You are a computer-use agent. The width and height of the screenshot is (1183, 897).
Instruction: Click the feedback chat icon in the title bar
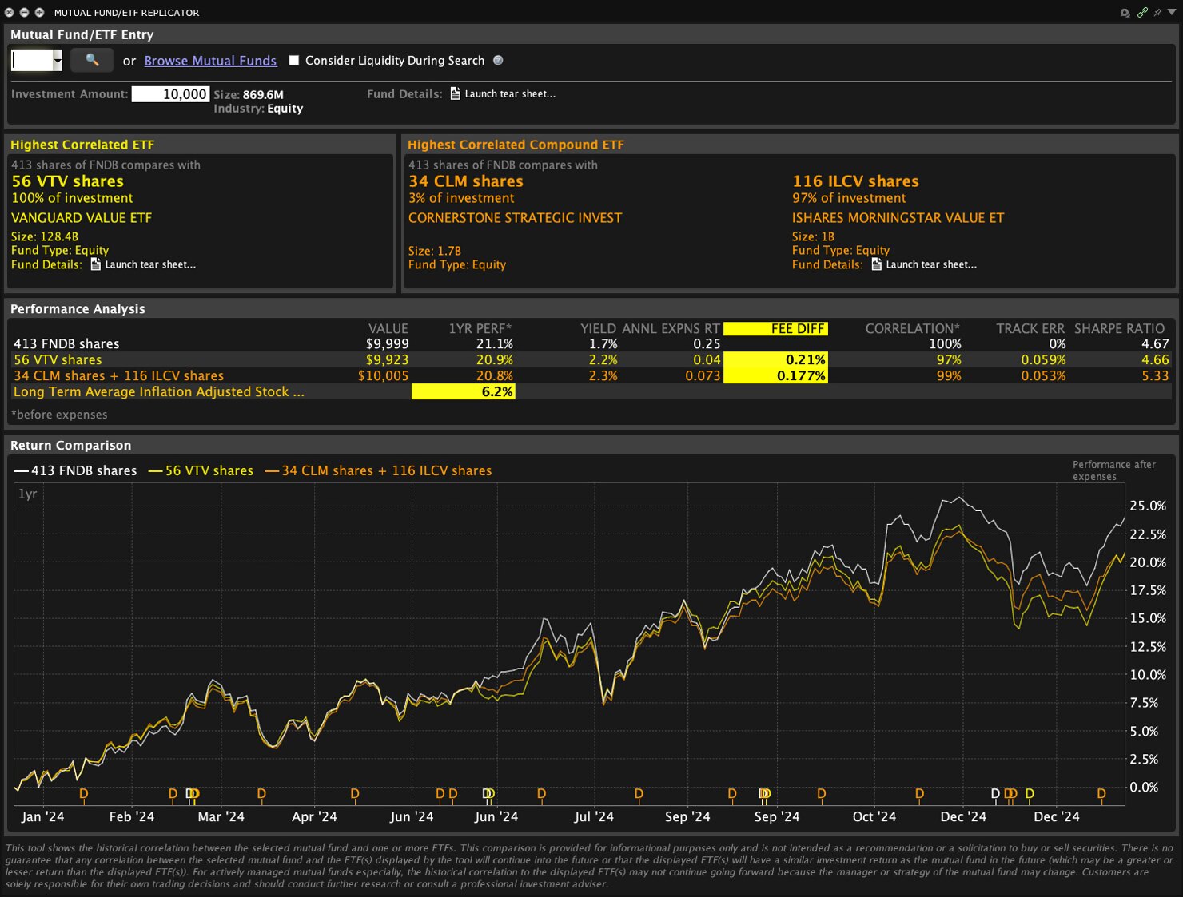[x=1125, y=12]
